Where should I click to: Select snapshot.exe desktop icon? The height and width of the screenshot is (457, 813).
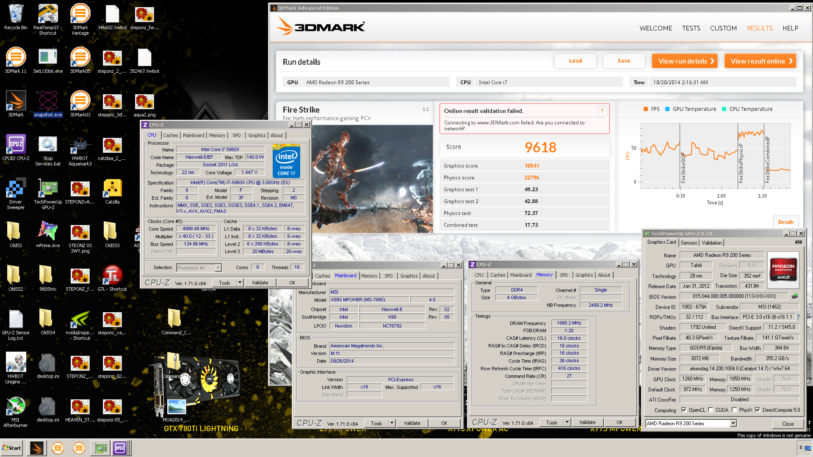[48, 104]
